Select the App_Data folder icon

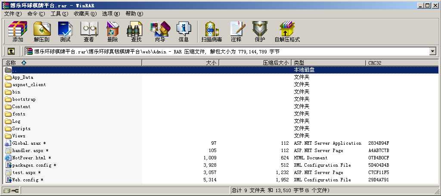[8, 78]
